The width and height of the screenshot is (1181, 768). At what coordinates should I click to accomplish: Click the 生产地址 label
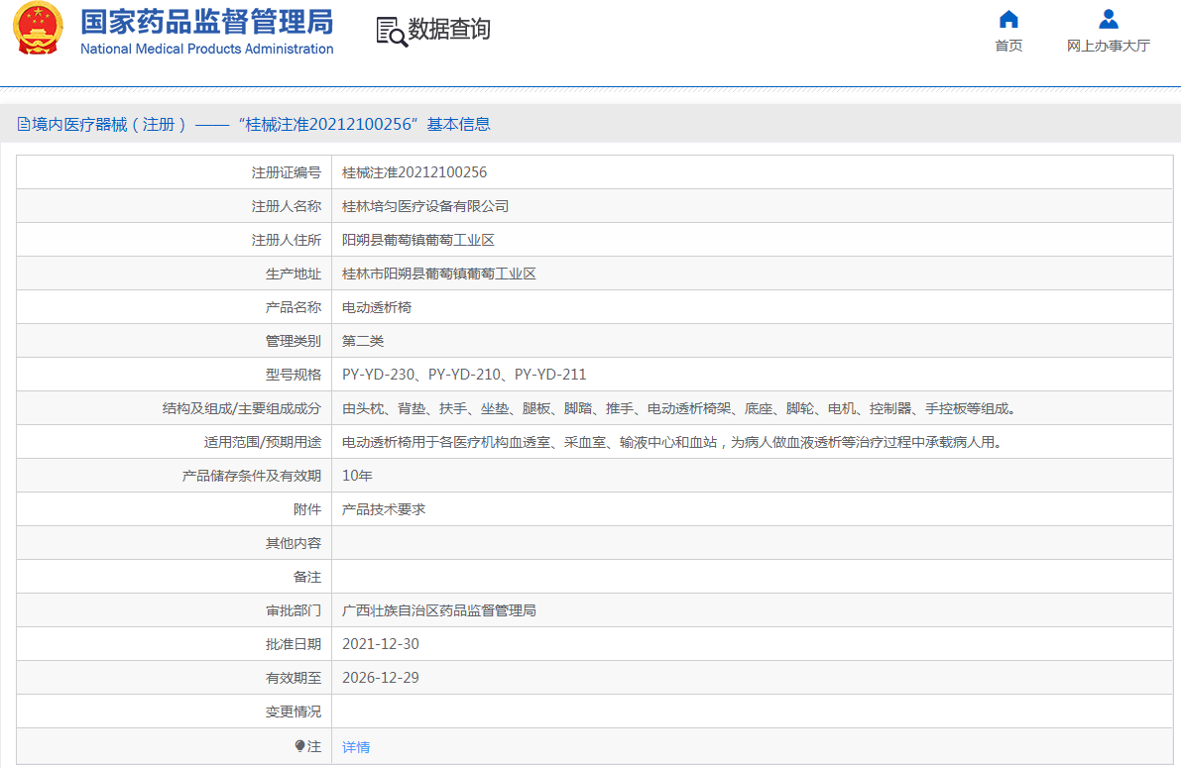click(x=293, y=274)
